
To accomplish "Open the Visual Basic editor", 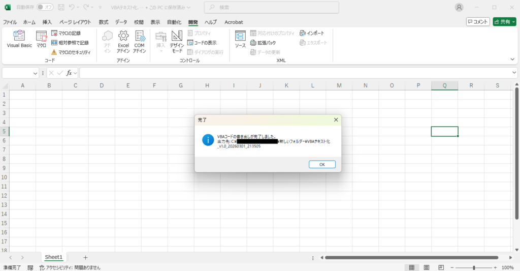I will tap(19, 39).
